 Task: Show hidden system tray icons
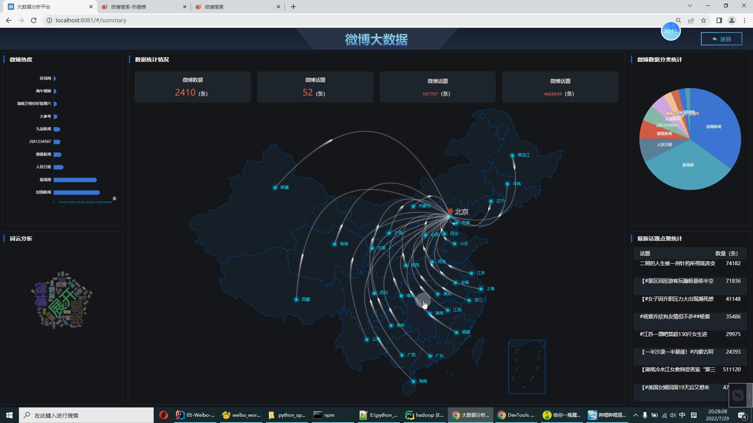click(635, 415)
